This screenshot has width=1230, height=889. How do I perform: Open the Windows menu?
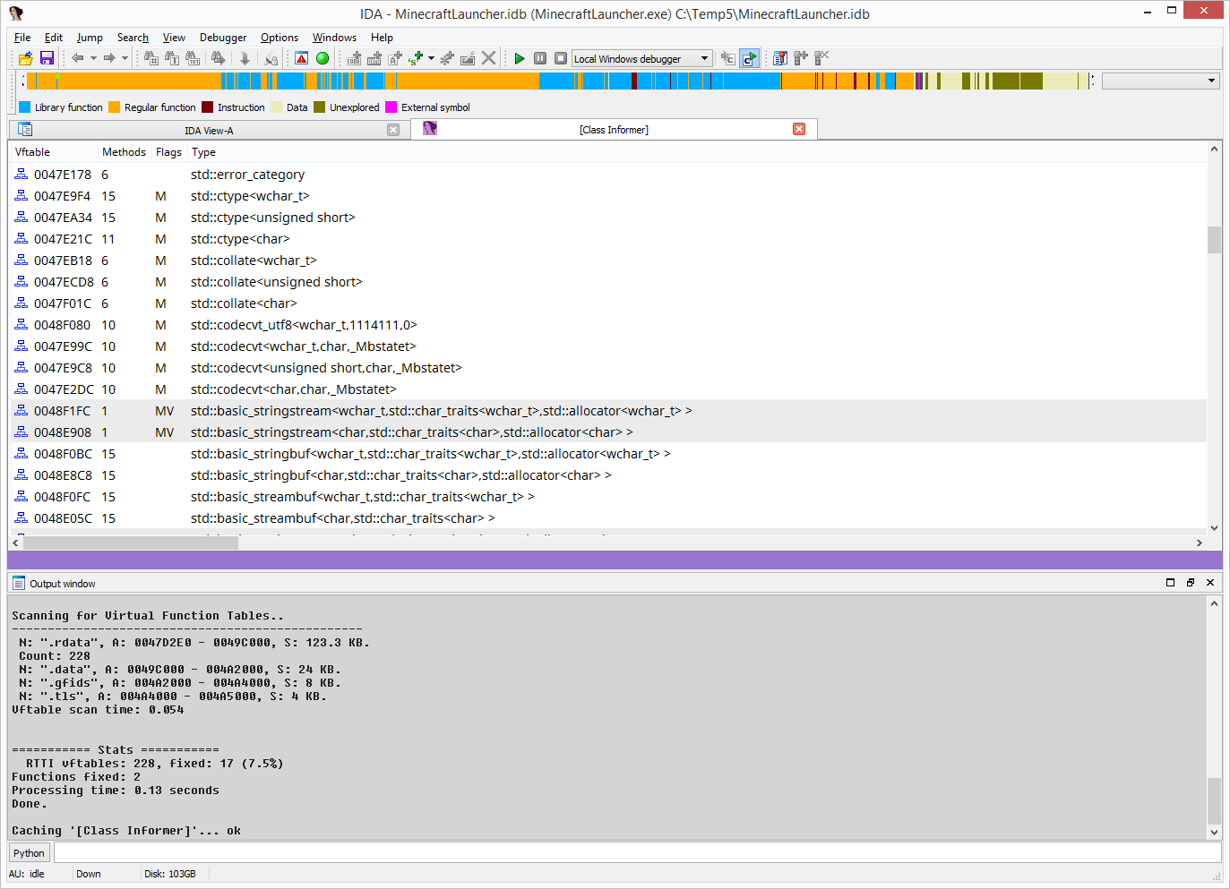pos(334,38)
